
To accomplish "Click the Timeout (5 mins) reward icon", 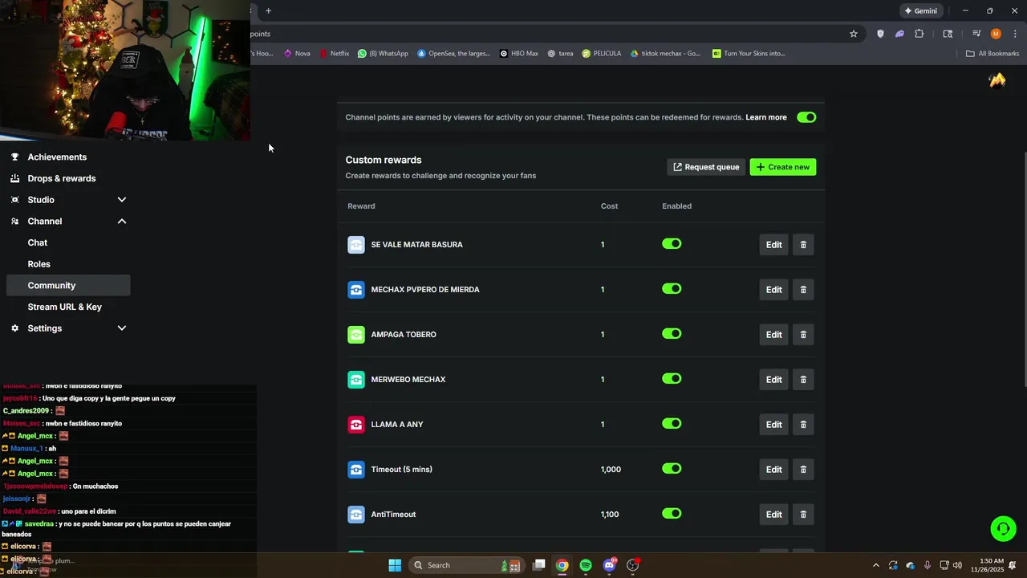I will pos(356,470).
